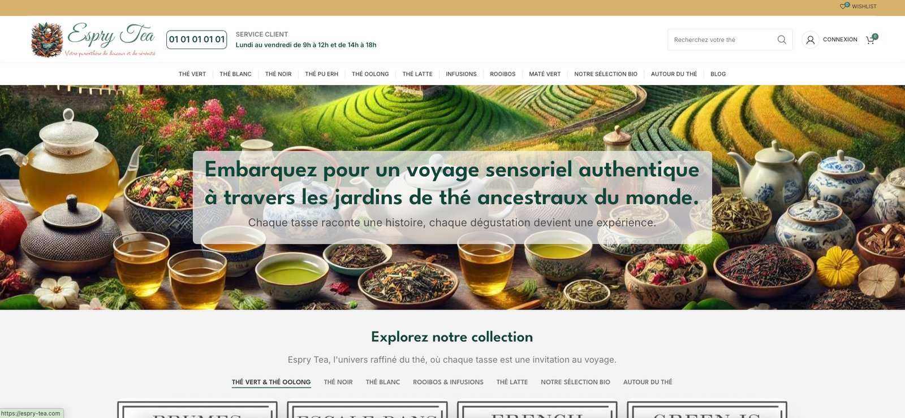Click the hero banner headline
Viewport: 905px width, 418px height.
(x=452, y=183)
